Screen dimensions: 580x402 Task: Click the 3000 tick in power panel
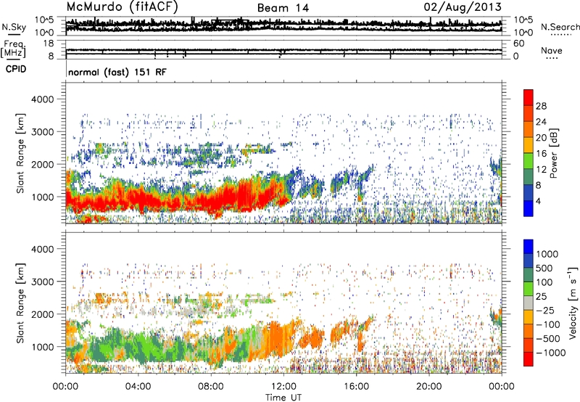42,132
